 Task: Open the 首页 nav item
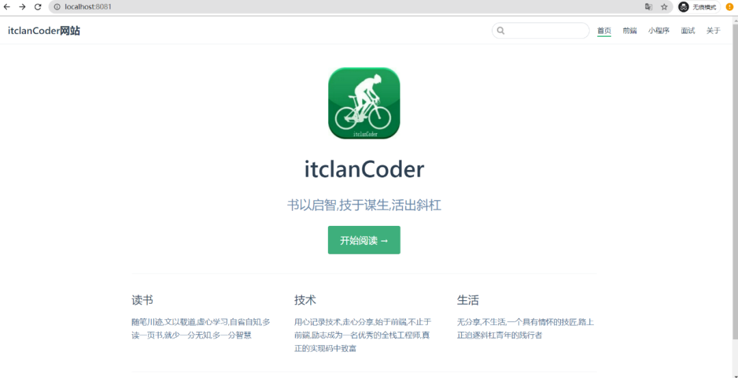pyautogui.click(x=604, y=31)
